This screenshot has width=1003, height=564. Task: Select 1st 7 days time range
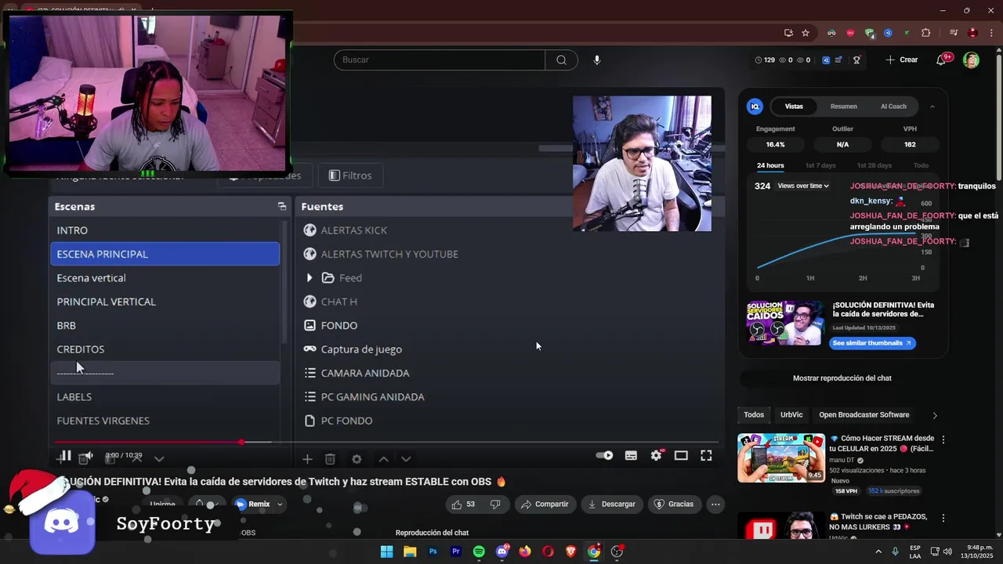point(820,165)
